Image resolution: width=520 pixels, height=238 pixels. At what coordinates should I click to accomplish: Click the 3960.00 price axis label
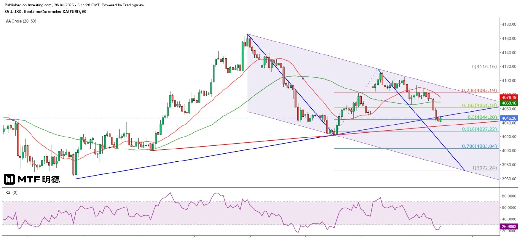(509, 179)
